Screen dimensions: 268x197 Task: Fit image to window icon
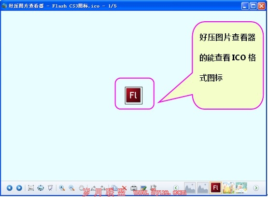(41, 188)
